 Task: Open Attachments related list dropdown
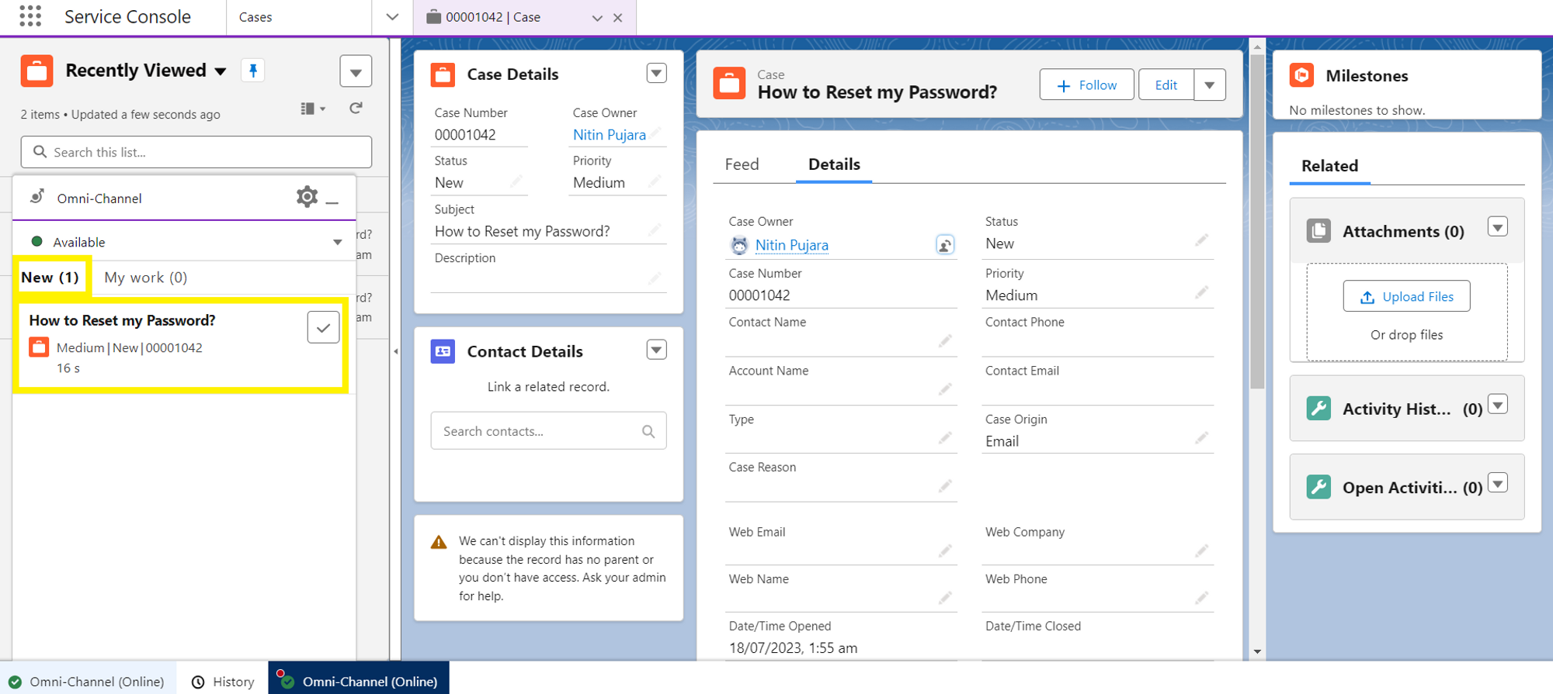[1498, 227]
